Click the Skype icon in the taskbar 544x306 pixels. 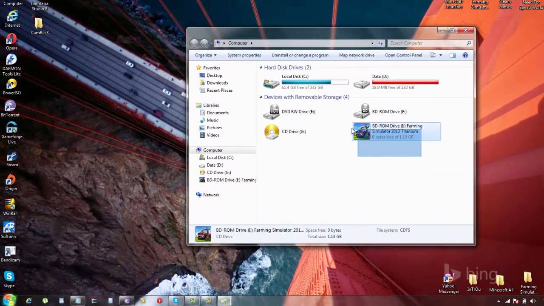(176, 300)
